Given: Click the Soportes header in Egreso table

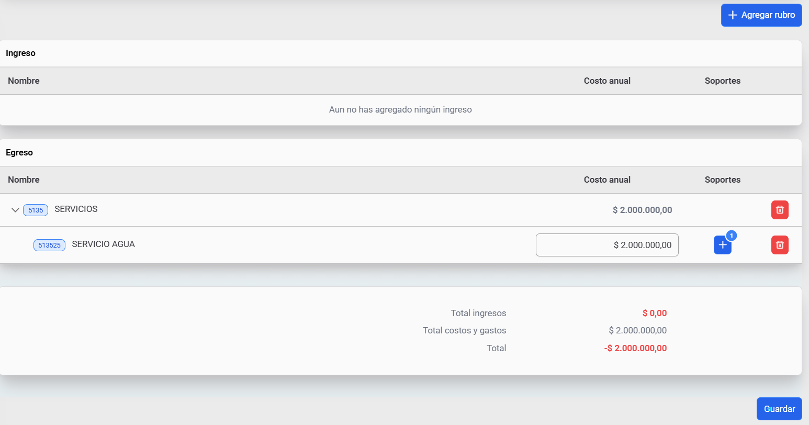Looking at the screenshot, I should tap(722, 180).
